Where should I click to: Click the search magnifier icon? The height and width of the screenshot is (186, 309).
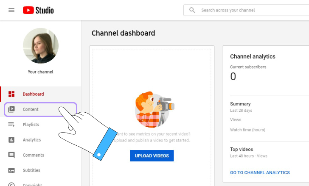point(192,10)
